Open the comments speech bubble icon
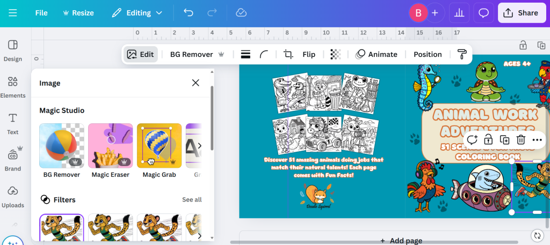The image size is (550, 245). point(483,13)
